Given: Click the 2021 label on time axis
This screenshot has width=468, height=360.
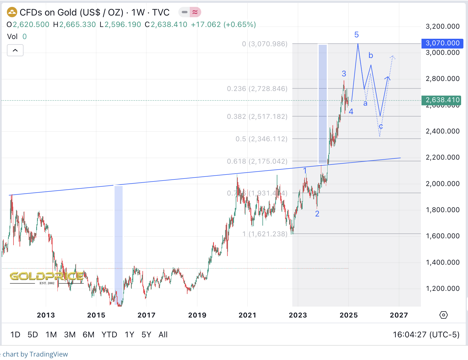Looking at the screenshot, I should click(x=247, y=315).
